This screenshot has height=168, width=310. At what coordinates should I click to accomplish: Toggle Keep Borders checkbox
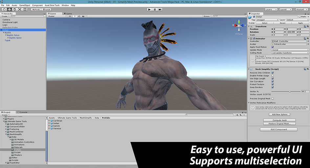273,87
